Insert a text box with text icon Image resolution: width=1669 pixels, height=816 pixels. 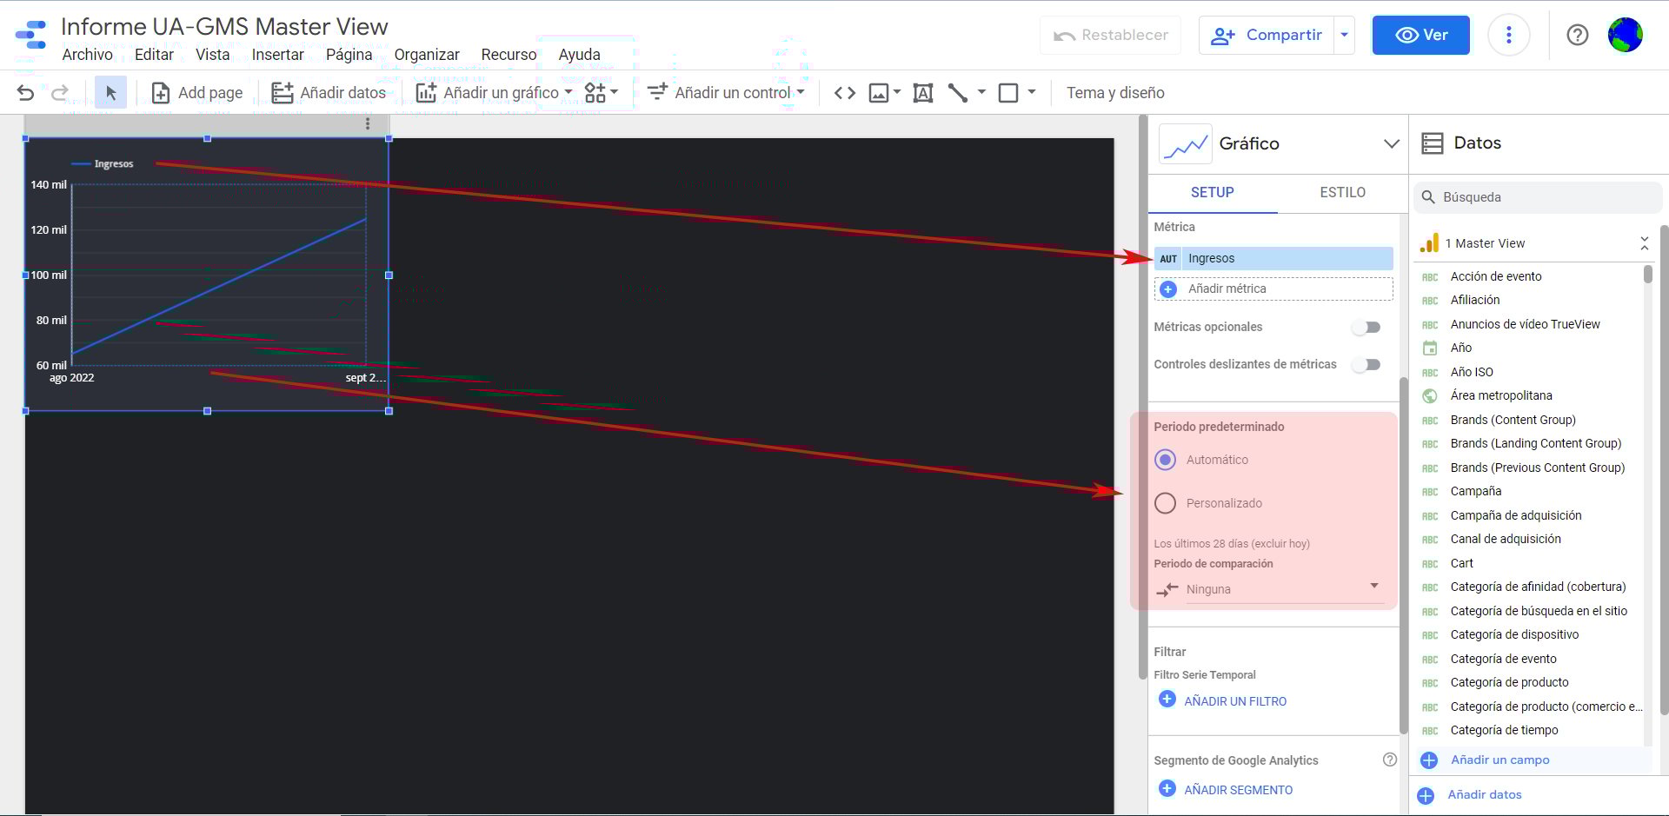(923, 93)
